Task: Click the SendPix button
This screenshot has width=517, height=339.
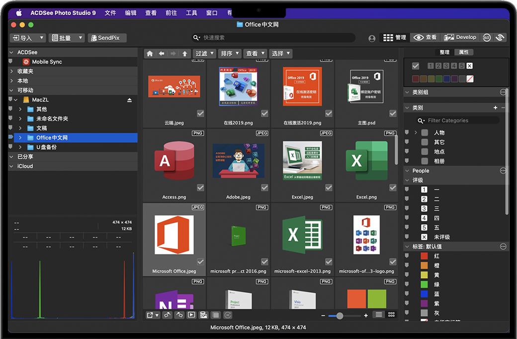Action: (x=107, y=38)
